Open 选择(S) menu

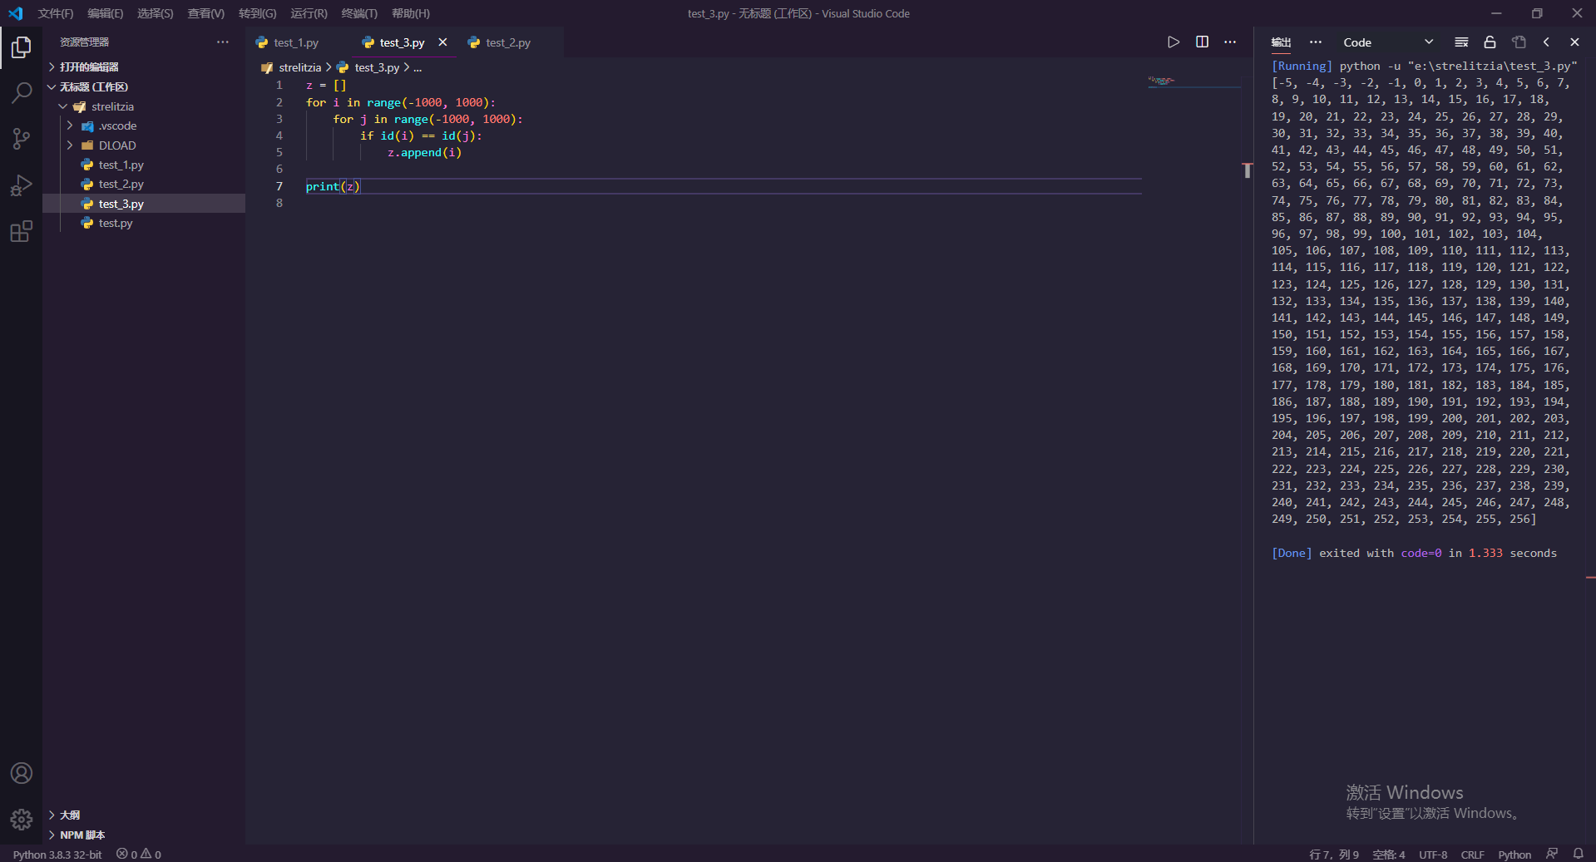(156, 13)
